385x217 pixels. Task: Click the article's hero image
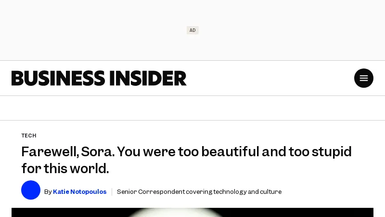(192, 212)
